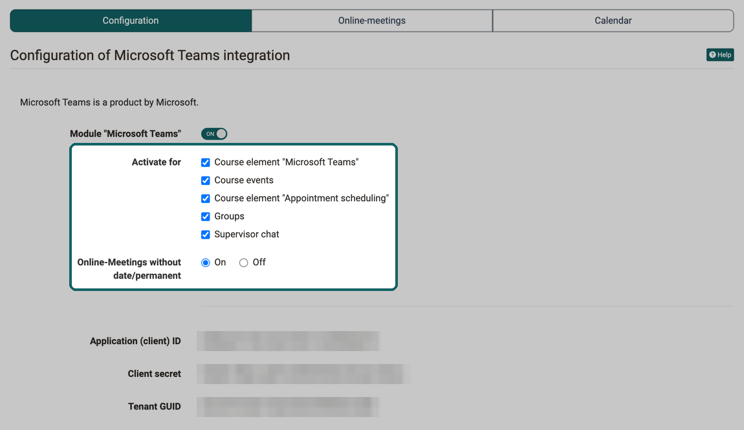This screenshot has width=744, height=430.
Task: Click the Application (client) ID field
Action: point(288,341)
